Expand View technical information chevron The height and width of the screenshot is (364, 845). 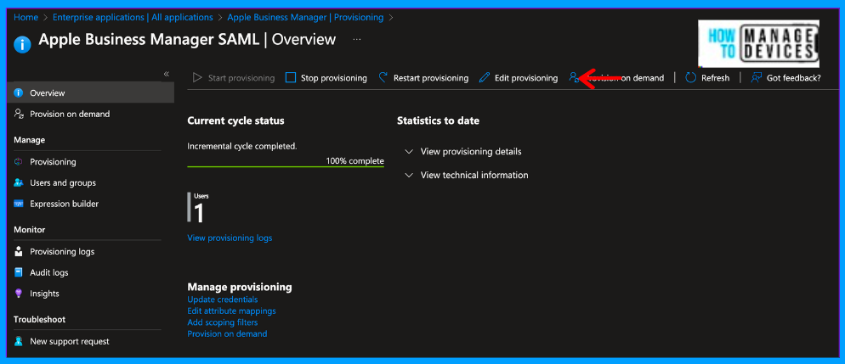[x=409, y=176]
